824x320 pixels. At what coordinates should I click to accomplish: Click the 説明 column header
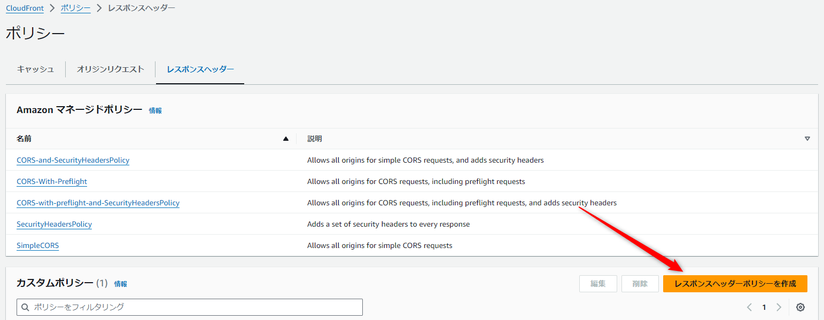(x=315, y=139)
